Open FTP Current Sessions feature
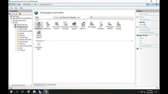The width and height of the screenshot is (168, 94). click(x=56, y=26)
